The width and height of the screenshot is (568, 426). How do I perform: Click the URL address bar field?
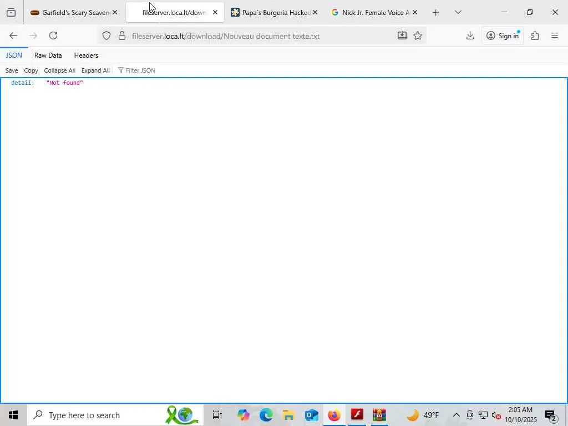tap(262, 36)
